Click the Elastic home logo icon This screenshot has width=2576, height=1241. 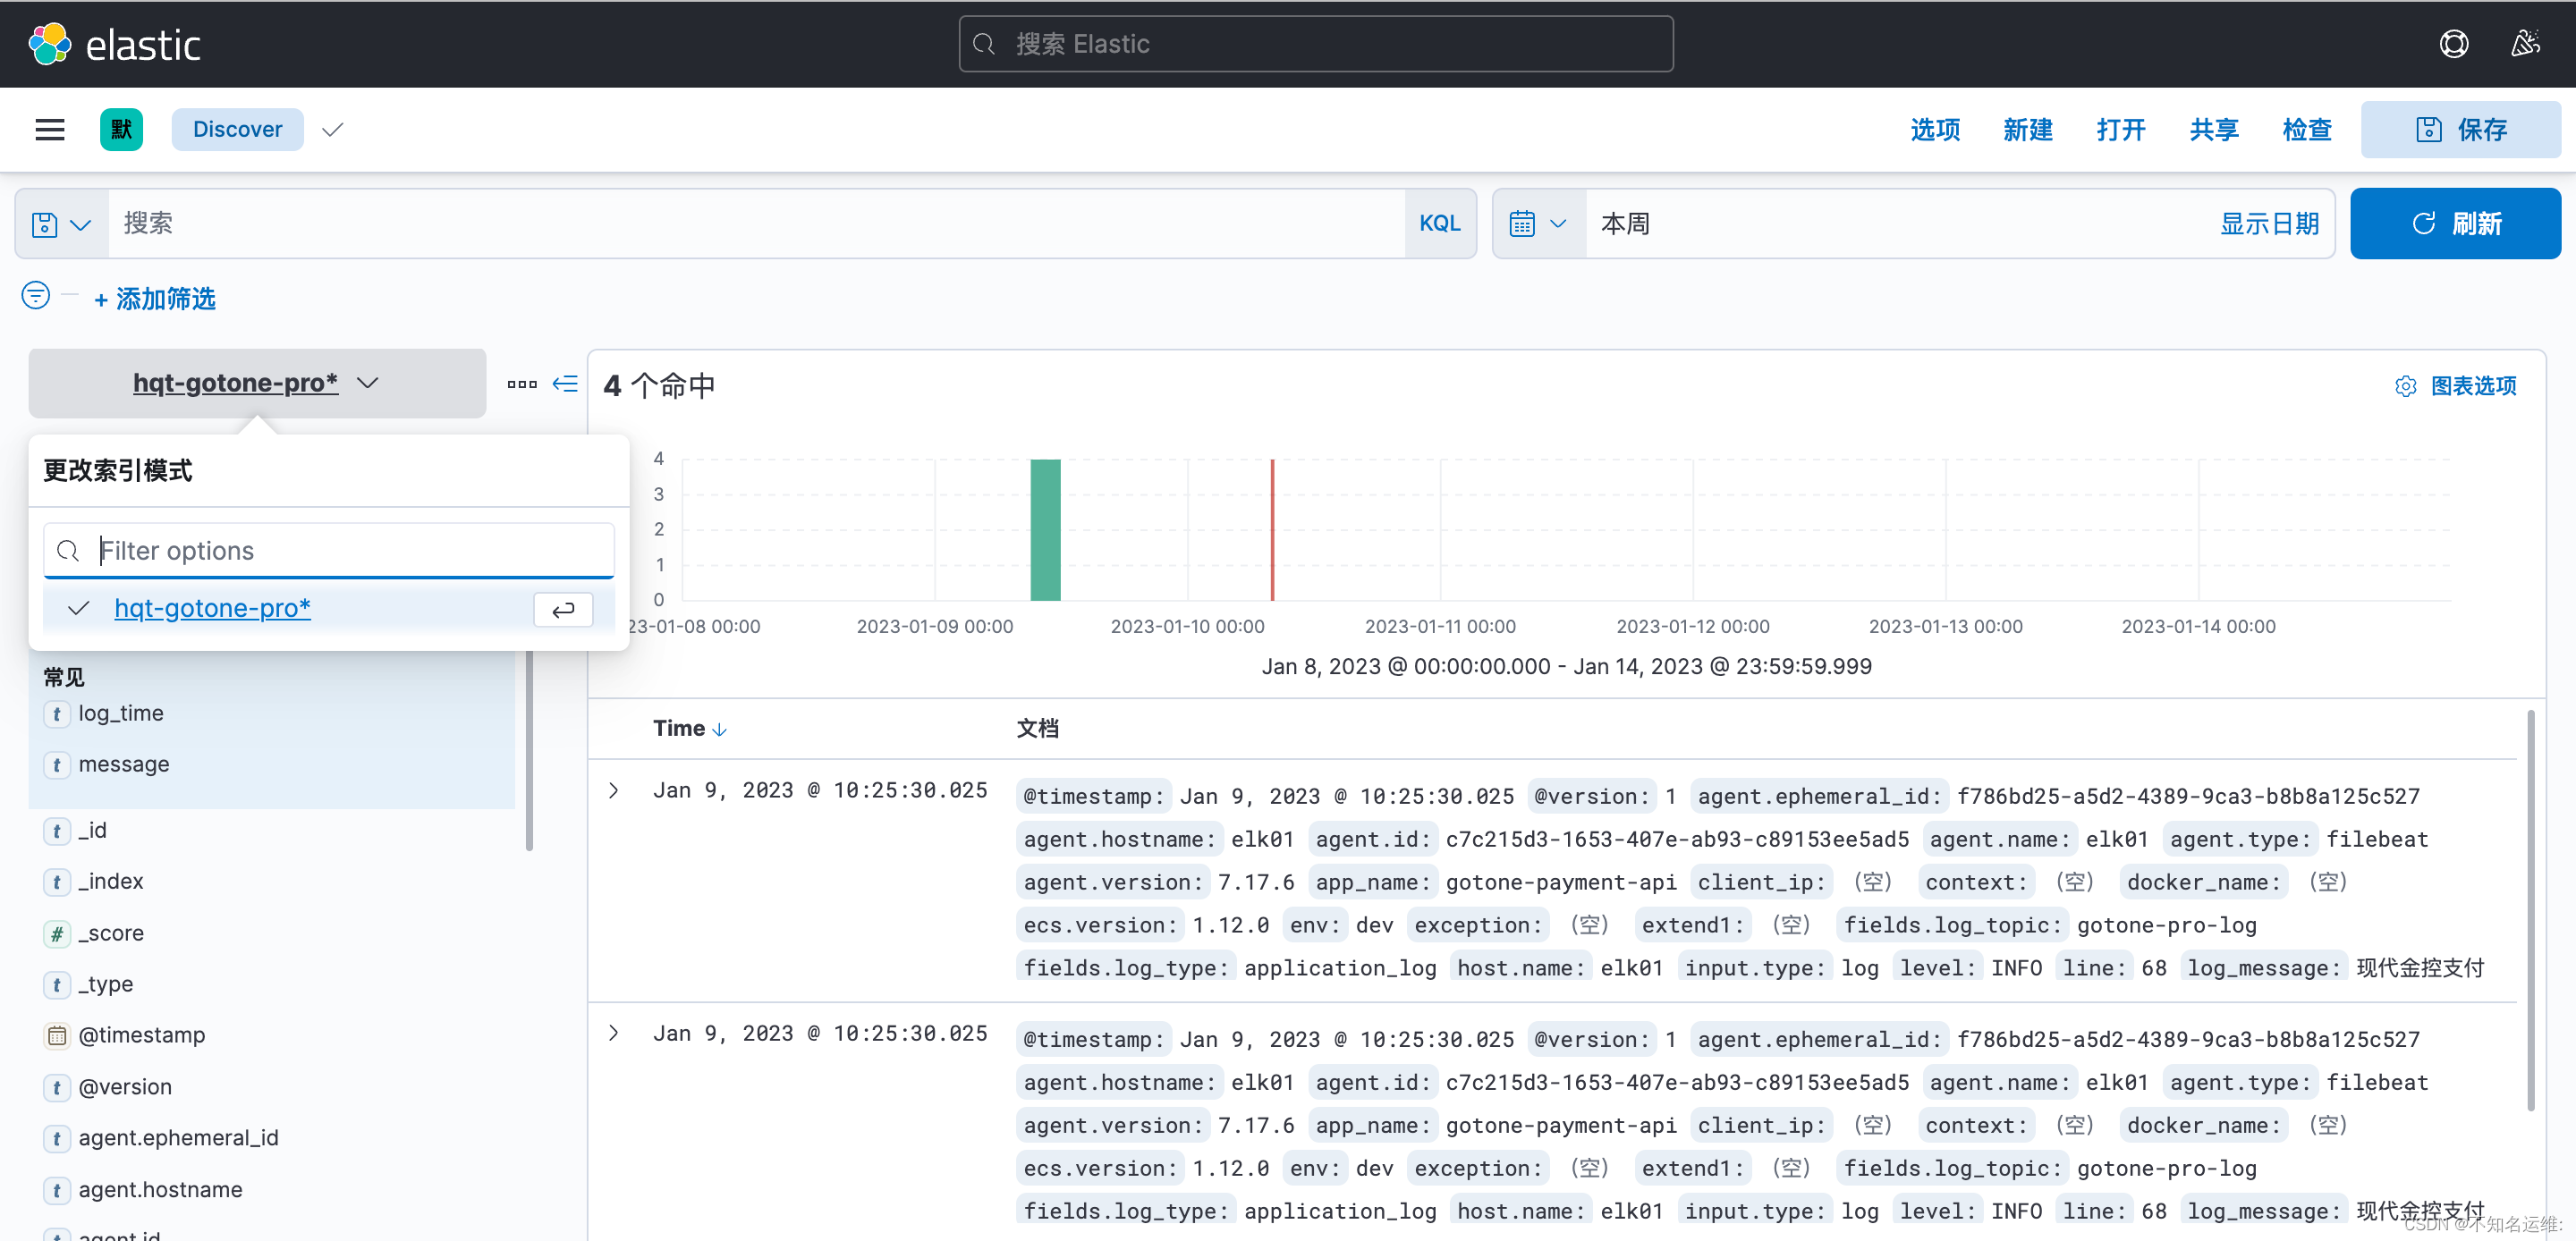pos(47,45)
